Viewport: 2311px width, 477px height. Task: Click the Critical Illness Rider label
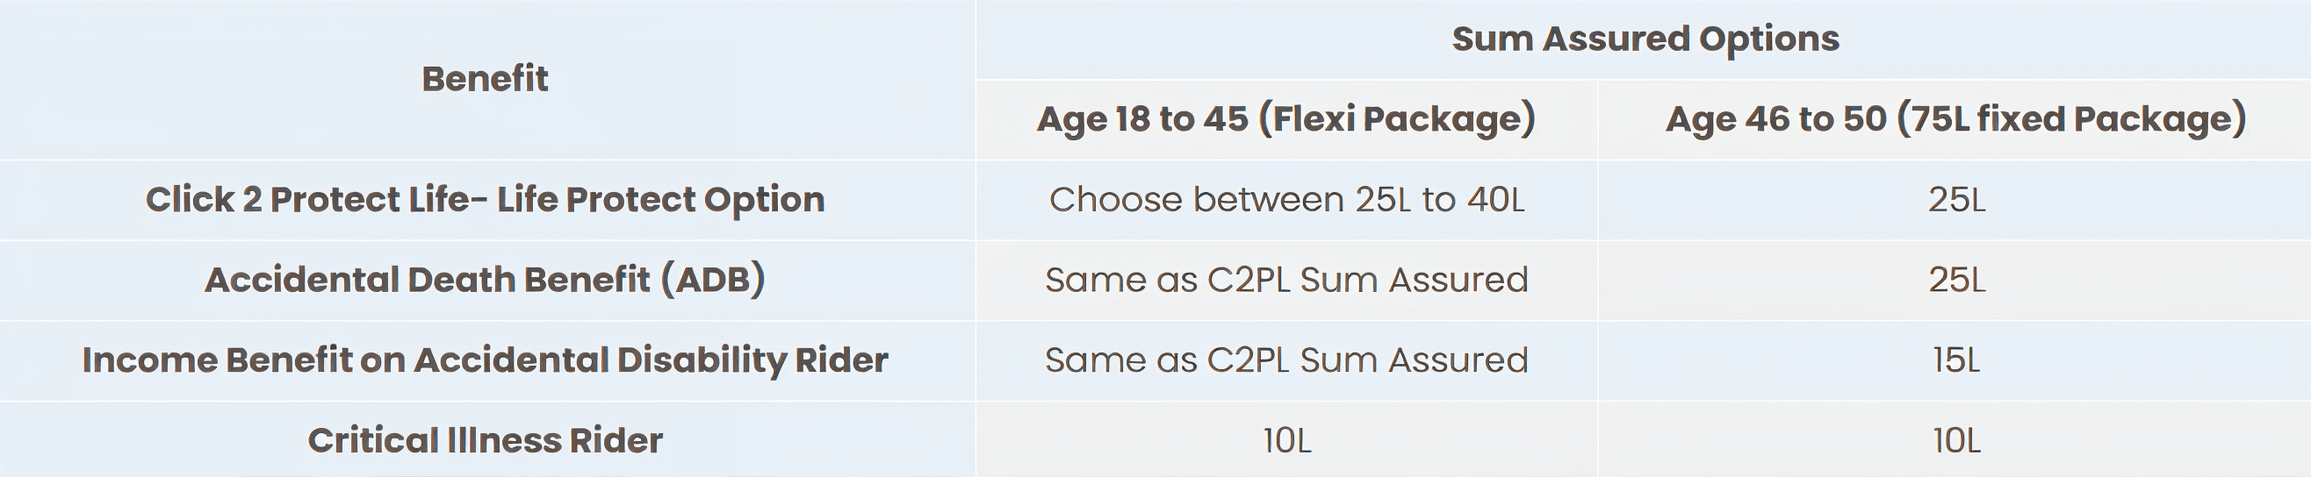coord(485,440)
